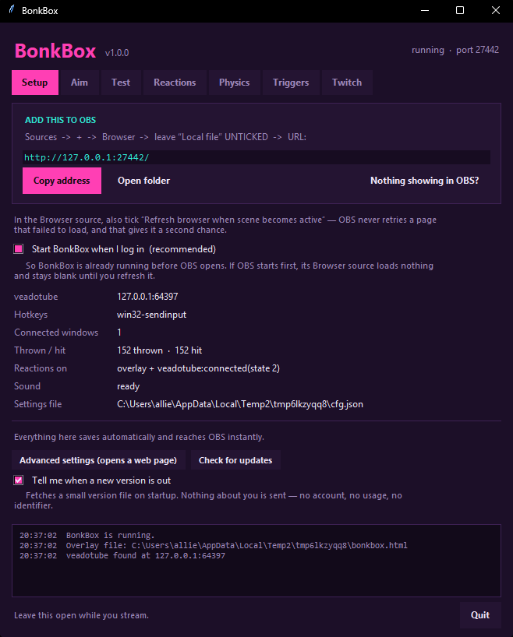Image resolution: width=513 pixels, height=637 pixels.
Task: Click the http://127.0.0.1:27442/ URL field
Action: click(x=256, y=157)
